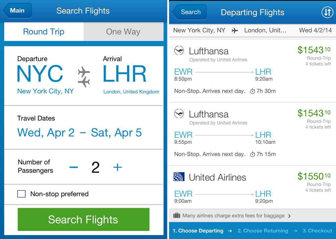Click the airplane icon between New York and London
Image resolution: width=336 pixels, height=239 pixels.
click(235, 30)
